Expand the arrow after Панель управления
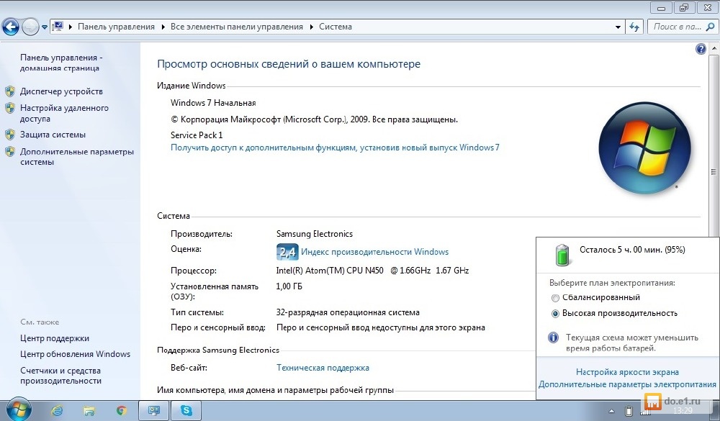Viewport: 720px width, 421px height. point(163,27)
